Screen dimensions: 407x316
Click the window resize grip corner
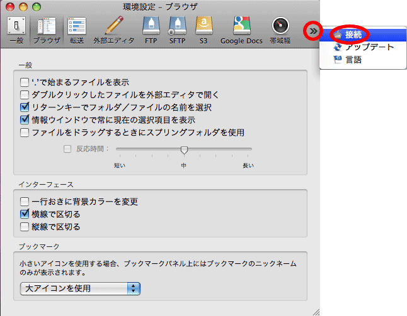[x=316, y=312]
